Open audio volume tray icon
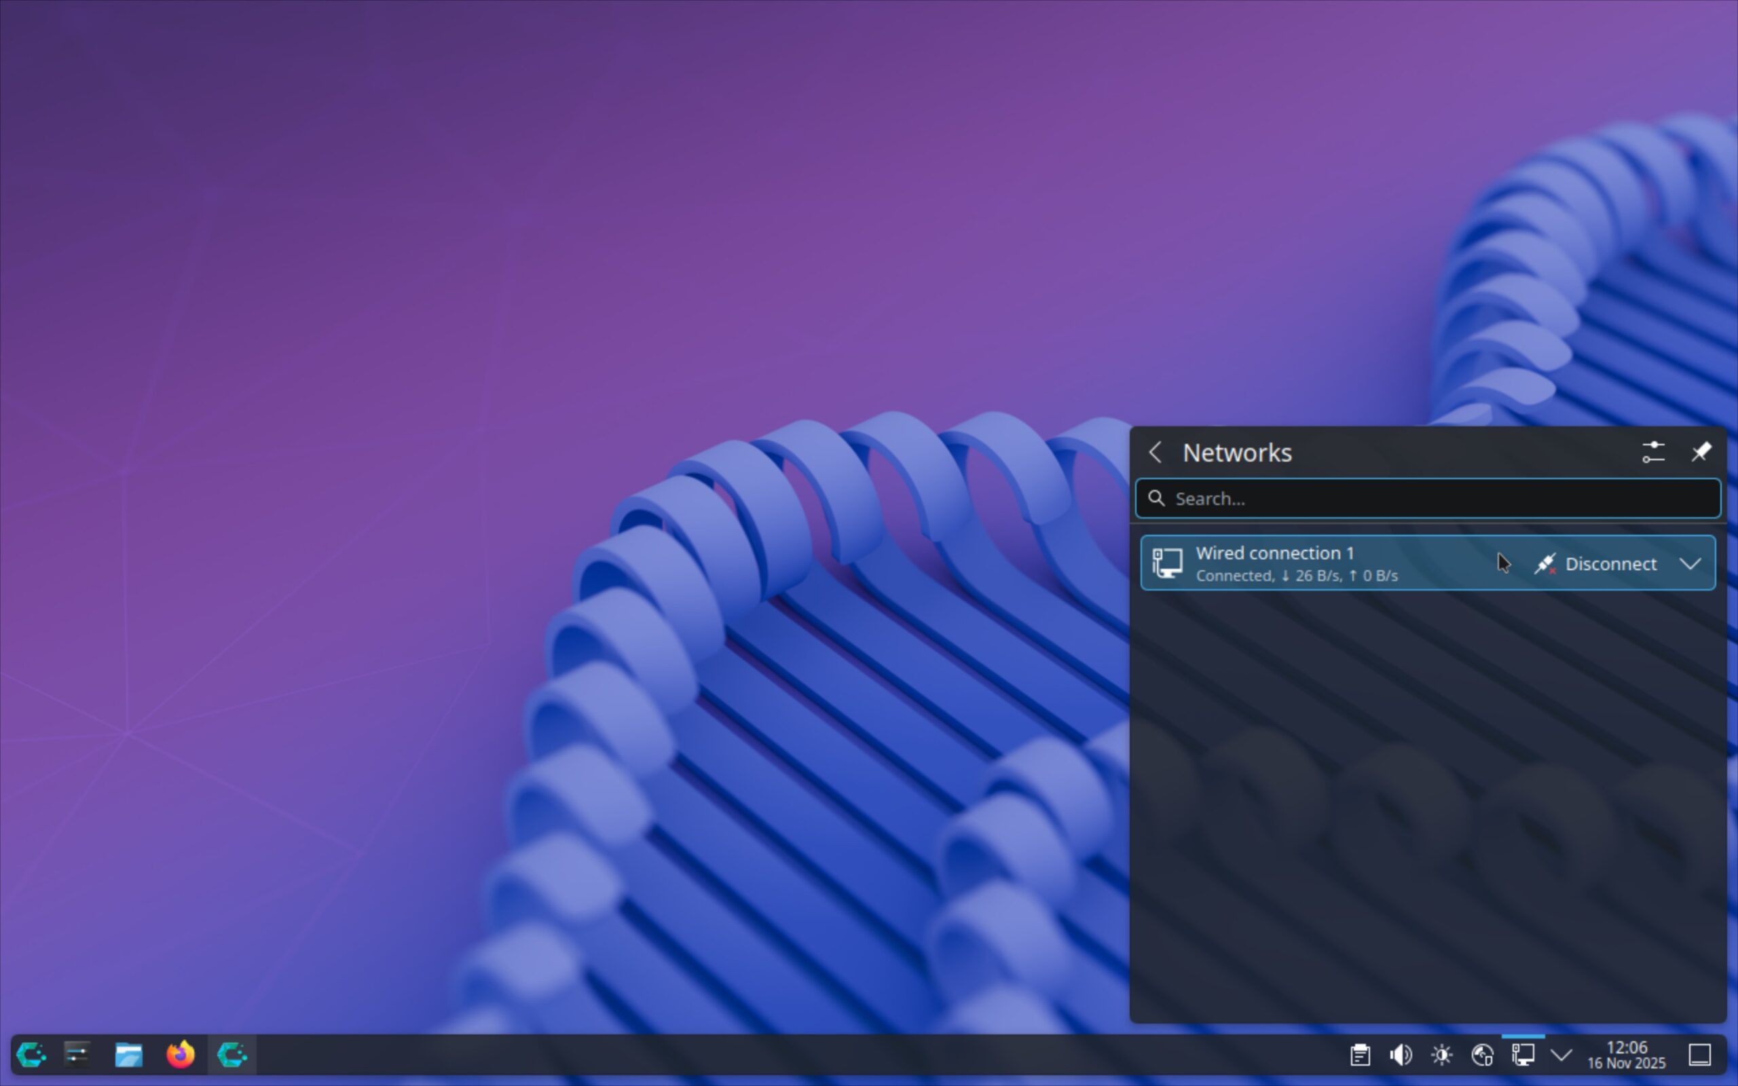 1401,1055
